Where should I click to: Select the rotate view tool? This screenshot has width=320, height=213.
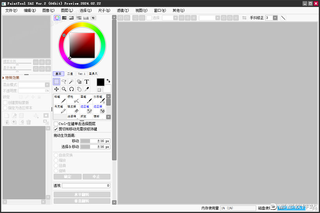click(x=71, y=89)
